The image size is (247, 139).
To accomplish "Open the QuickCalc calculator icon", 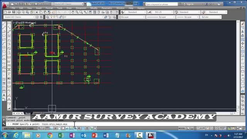I will pos(112,12).
